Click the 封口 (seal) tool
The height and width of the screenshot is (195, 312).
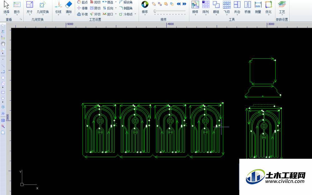coord(108,14)
